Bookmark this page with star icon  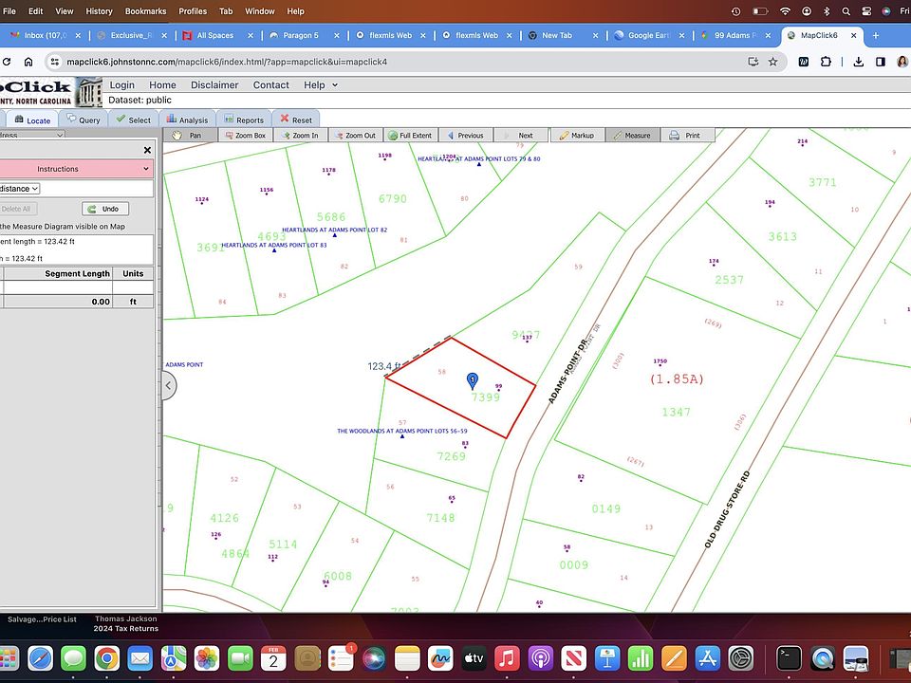click(x=773, y=62)
